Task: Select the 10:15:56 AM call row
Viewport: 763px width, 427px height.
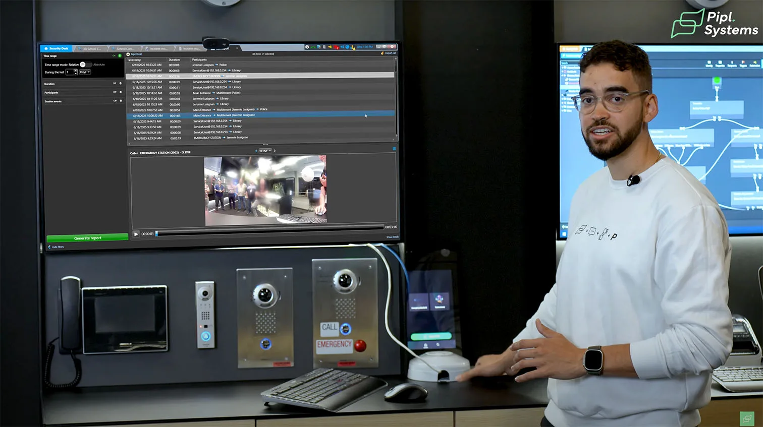Action: pos(260,82)
